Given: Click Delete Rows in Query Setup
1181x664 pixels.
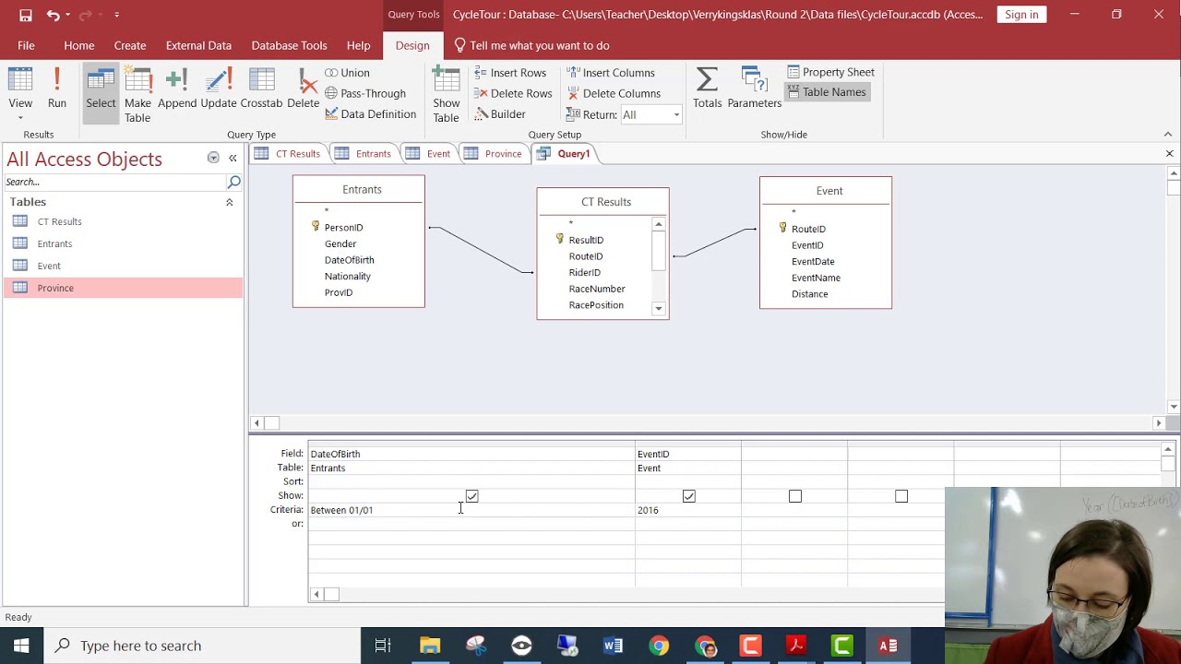Looking at the screenshot, I should pyautogui.click(x=513, y=93).
